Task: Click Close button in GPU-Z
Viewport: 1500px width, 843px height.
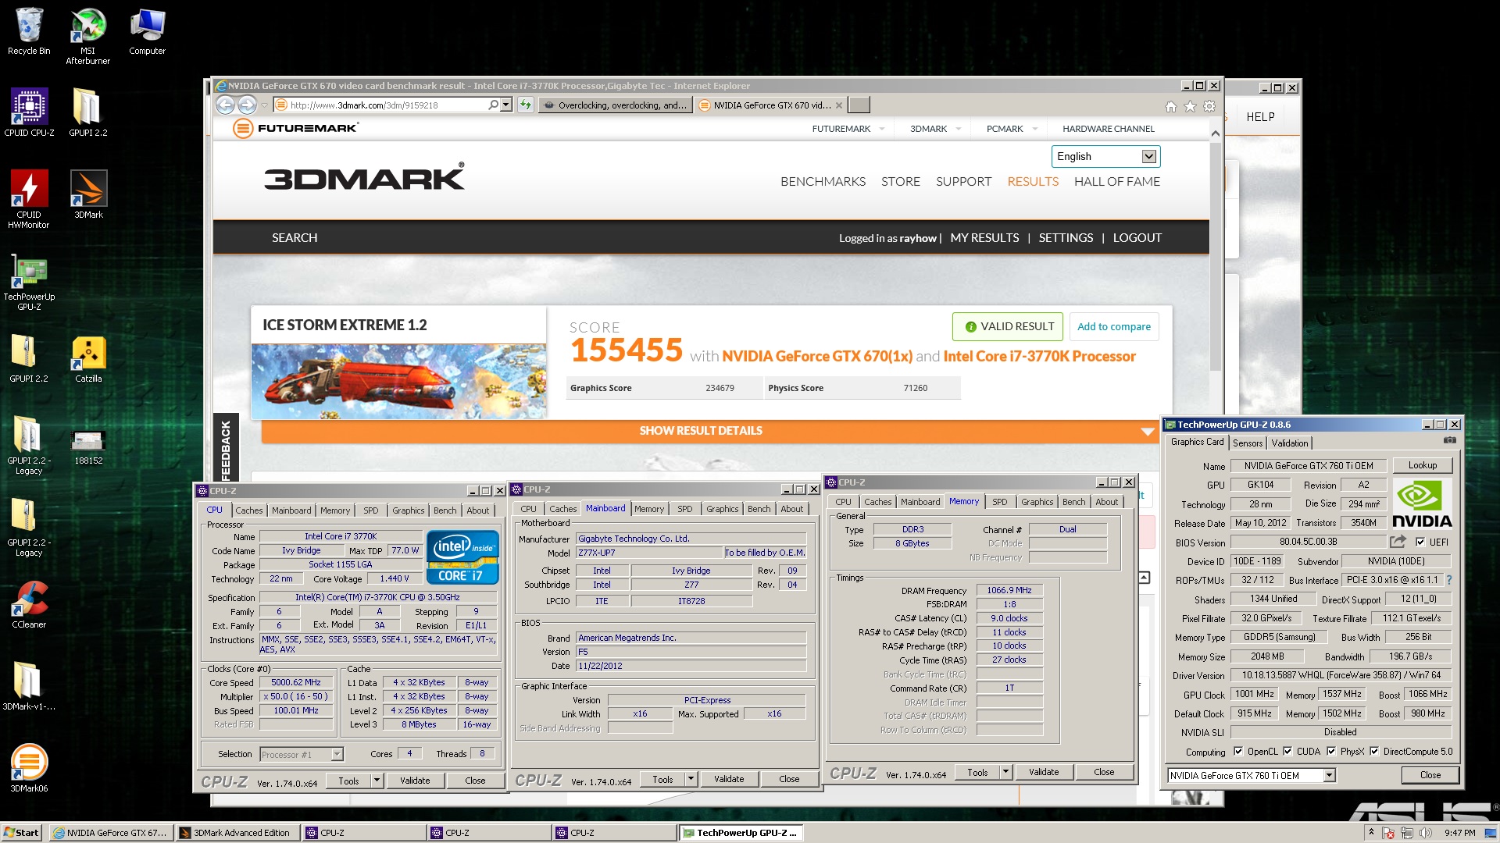Action: coord(1430,775)
